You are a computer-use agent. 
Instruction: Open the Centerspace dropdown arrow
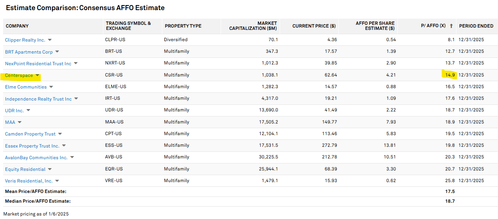pos(37,75)
